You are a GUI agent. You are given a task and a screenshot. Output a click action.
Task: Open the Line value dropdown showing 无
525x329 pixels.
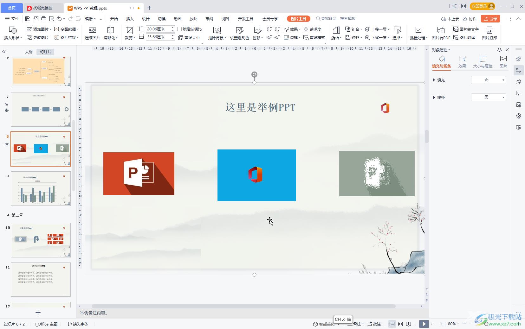coord(488,97)
